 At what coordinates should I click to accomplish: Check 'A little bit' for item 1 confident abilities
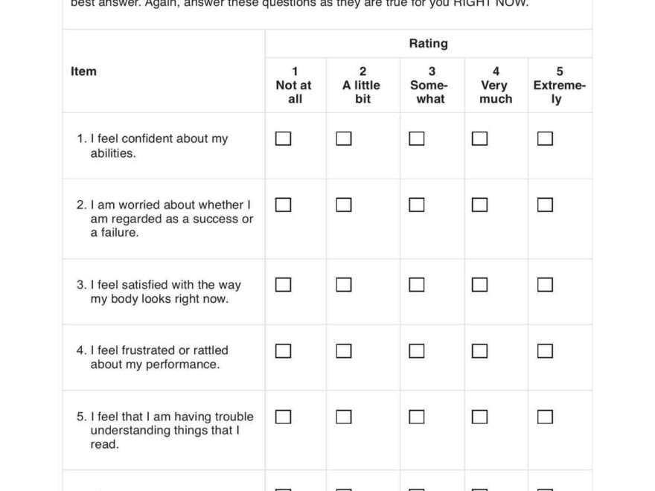pyautogui.click(x=343, y=139)
